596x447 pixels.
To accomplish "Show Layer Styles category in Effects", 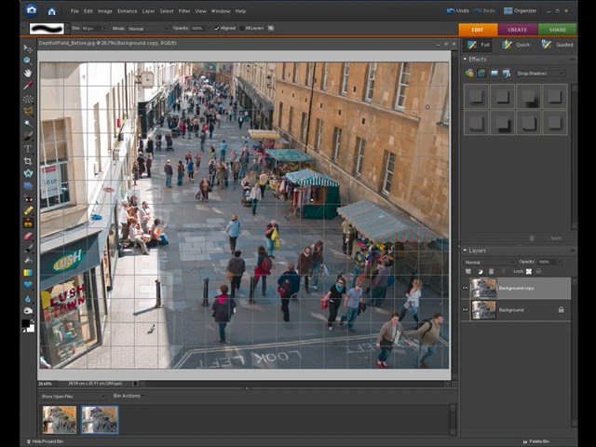I will 481,73.
